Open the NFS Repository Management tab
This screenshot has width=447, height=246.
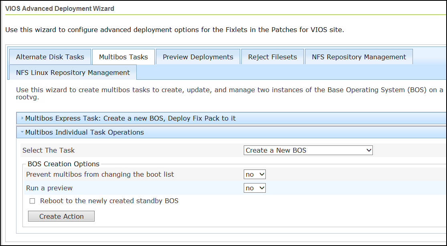click(x=358, y=56)
